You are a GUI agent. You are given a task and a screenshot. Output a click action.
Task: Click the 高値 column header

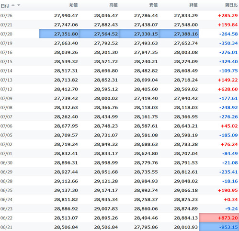114,5
